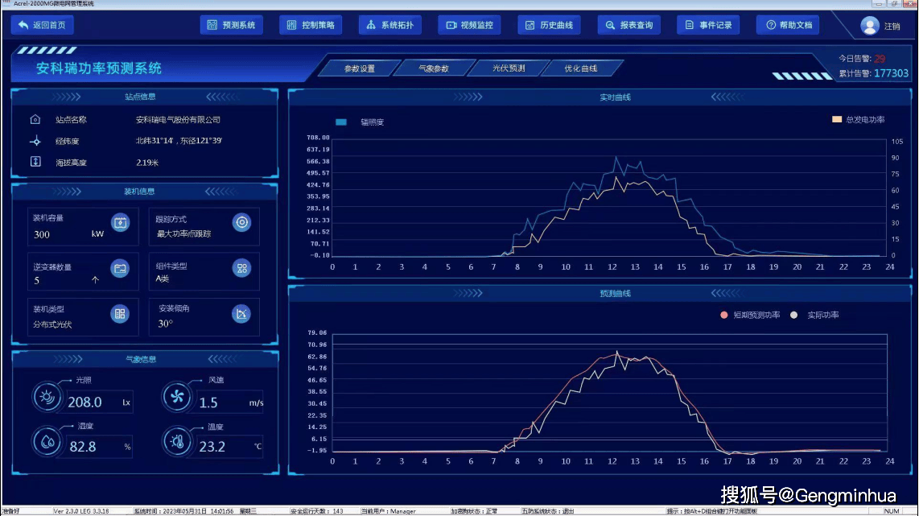Click the 当前用户: Manager status entry

pos(388,511)
